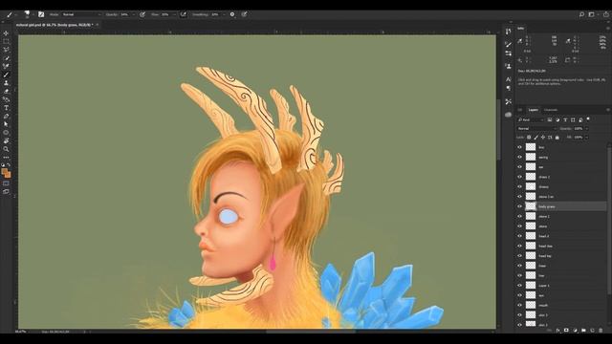This screenshot has width=612, height=344.
Task: Select the Eraser tool
Action: click(x=6, y=92)
